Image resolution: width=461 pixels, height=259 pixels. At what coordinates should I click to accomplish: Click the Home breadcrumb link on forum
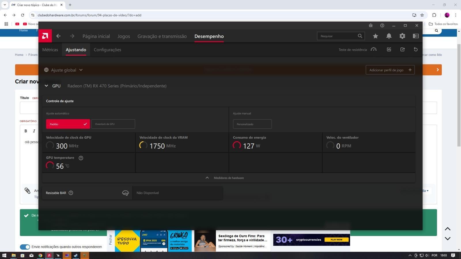tap(19, 55)
